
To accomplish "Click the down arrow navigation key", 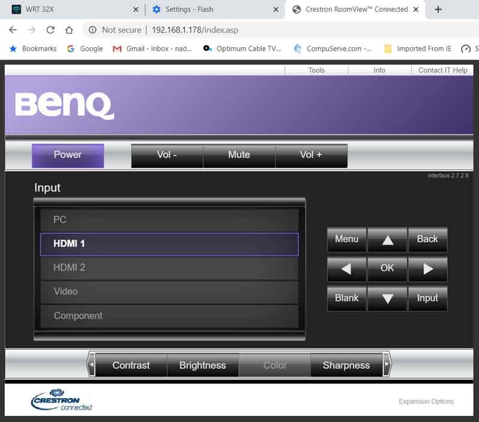I will [387, 298].
